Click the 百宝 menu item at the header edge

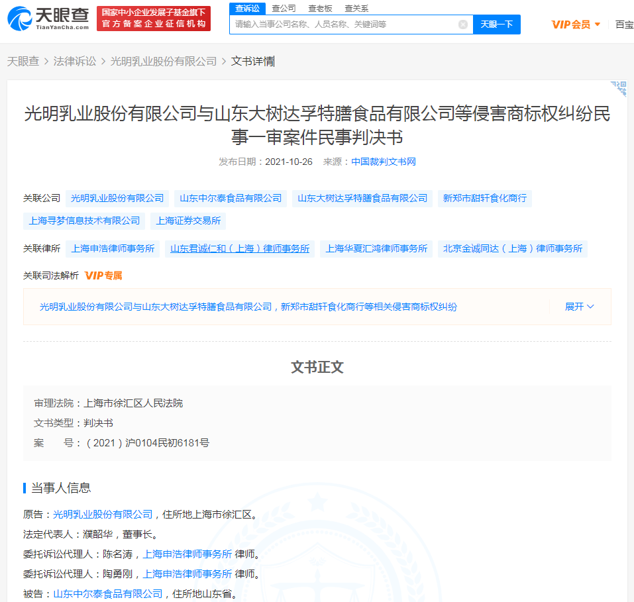tap(624, 25)
